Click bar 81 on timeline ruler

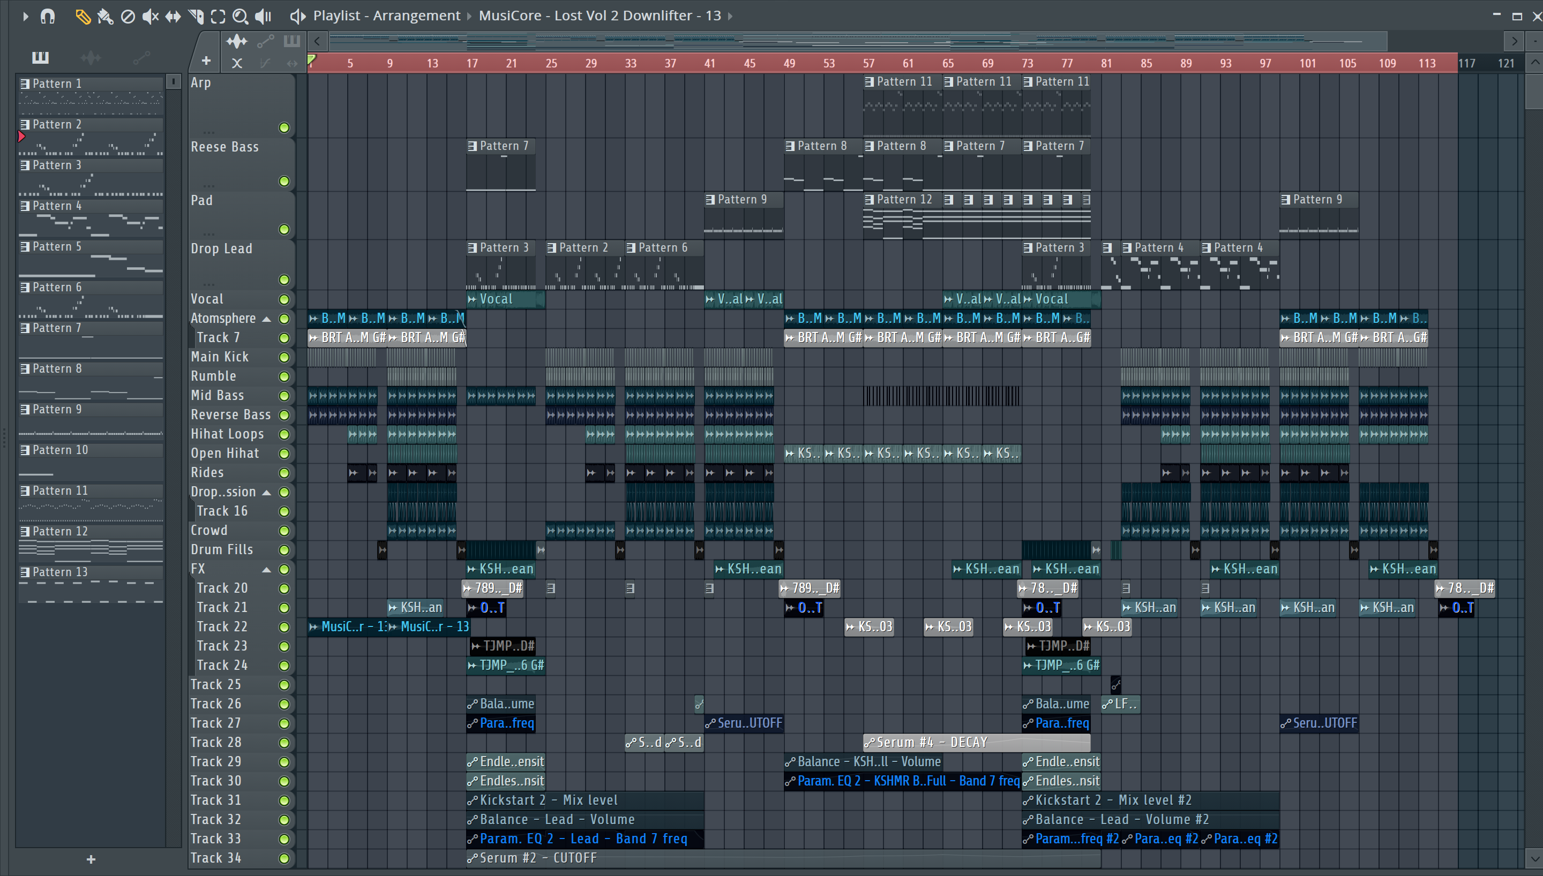[x=1106, y=63]
